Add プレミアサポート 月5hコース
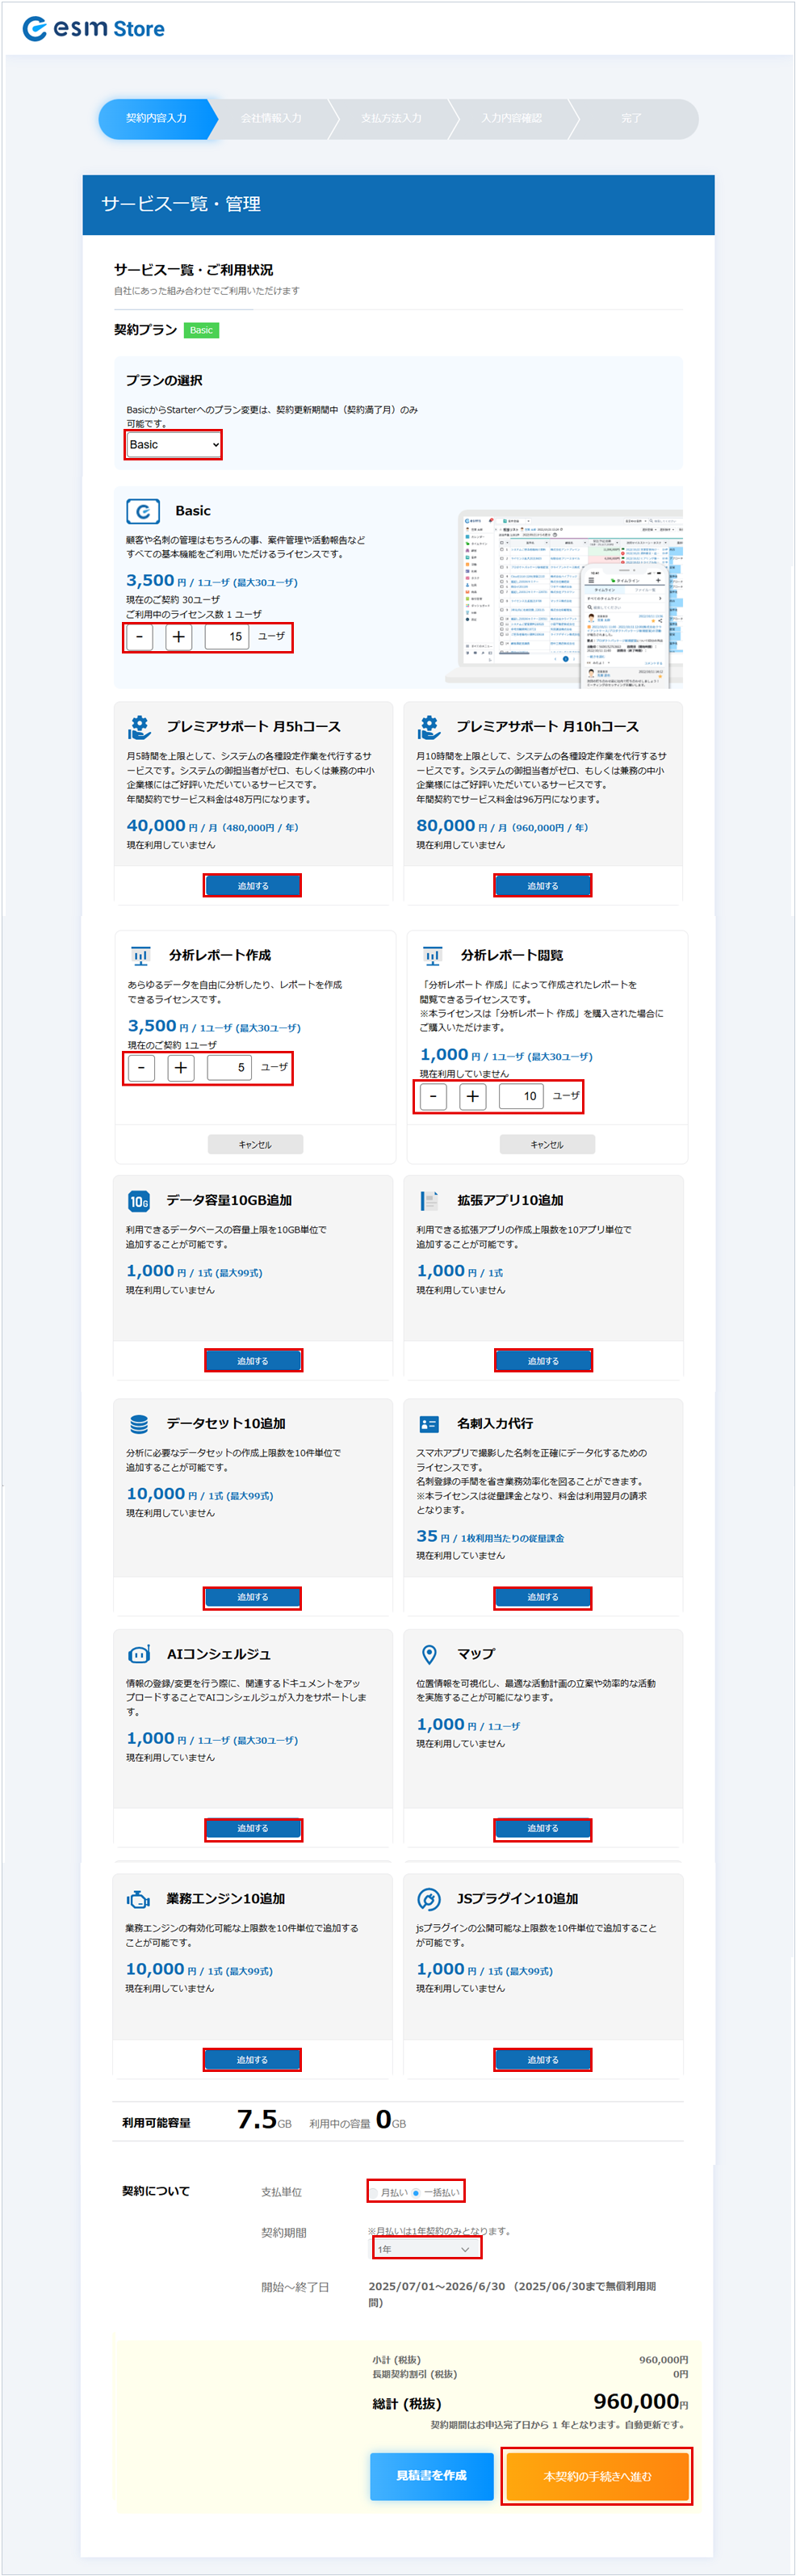This screenshot has height=2576, width=796. click(x=252, y=886)
